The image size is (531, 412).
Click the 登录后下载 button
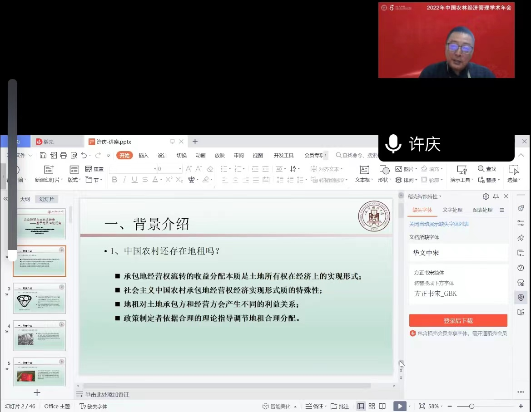click(x=458, y=320)
